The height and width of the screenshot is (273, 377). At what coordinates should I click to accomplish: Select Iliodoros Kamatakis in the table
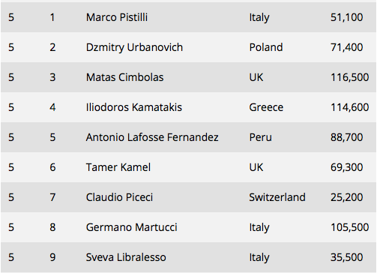point(134,107)
